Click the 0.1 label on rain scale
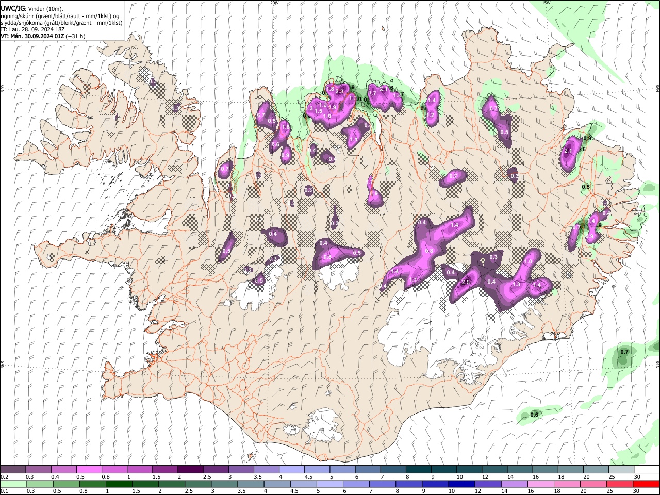Screen dimensions: 660x495 [4, 491]
